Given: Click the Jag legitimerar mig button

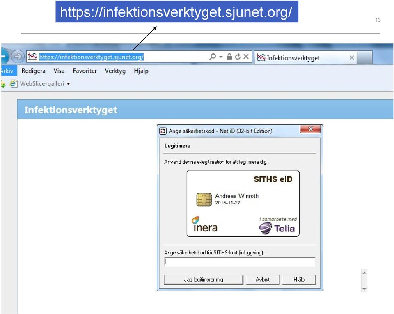Looking at the screenshot, I should tap(204, 280).
